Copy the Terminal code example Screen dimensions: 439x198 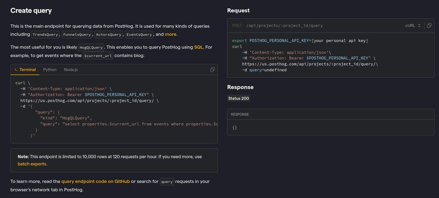212,69
